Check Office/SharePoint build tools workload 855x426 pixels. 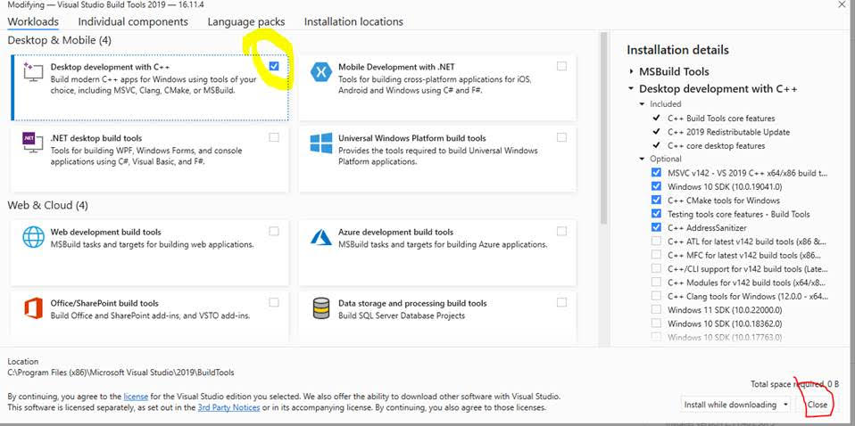[x=274, y=302]
